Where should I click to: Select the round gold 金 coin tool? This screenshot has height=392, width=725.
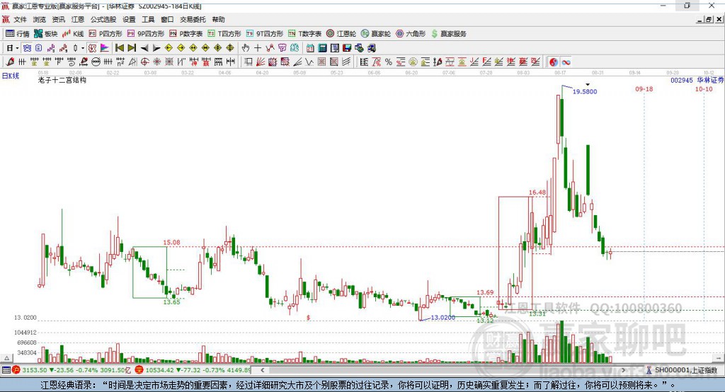(x=413, y=62)
